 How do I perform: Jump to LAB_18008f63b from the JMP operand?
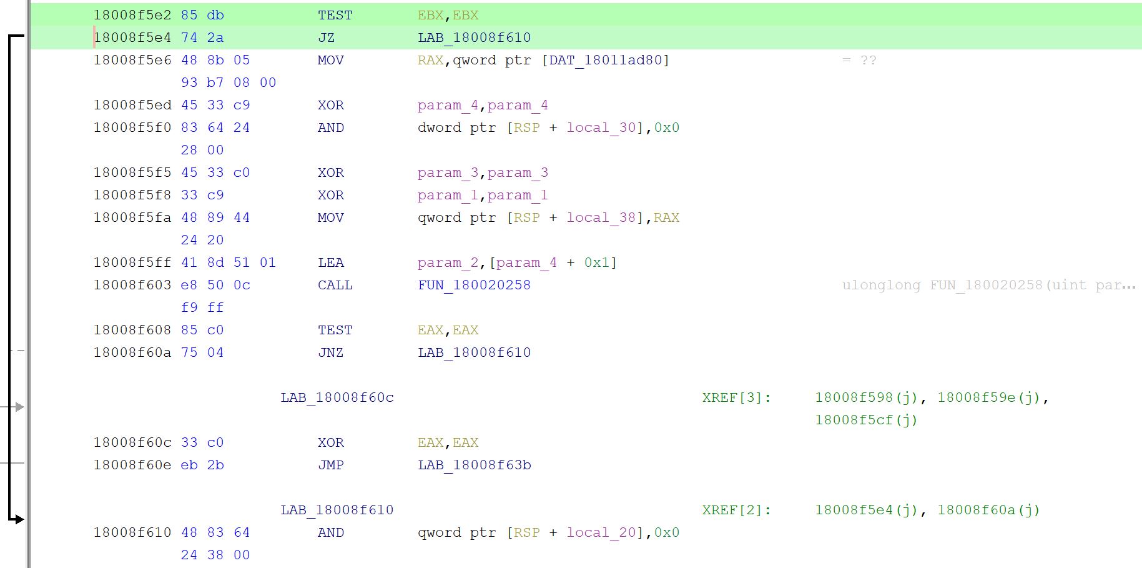click(473, 465)
